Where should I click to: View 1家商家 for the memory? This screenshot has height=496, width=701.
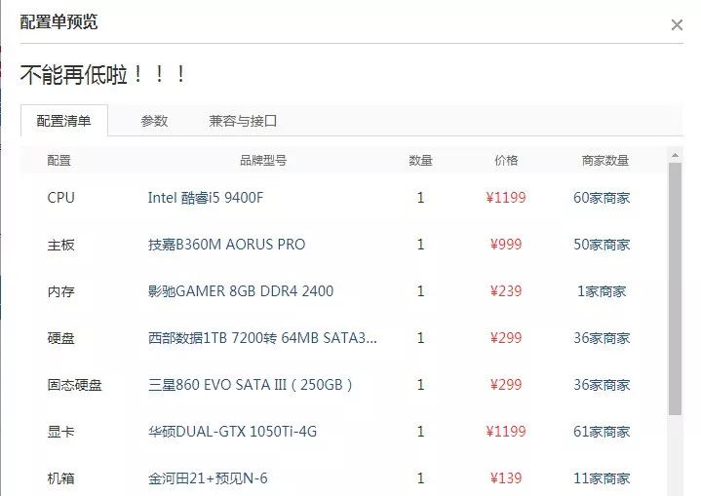click(x=602, y=291)
